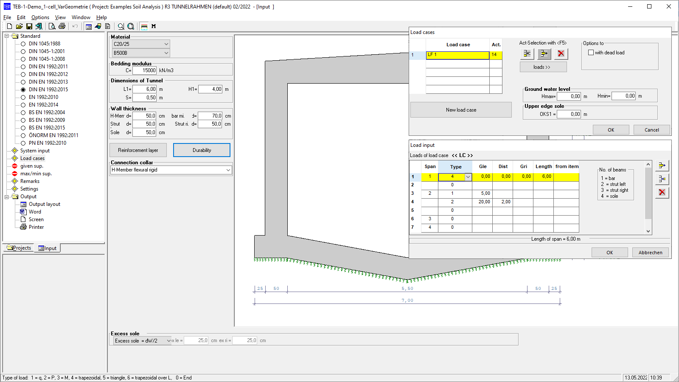Click the colored lines toolbar icon
The image size is (679, 382).
144,26
